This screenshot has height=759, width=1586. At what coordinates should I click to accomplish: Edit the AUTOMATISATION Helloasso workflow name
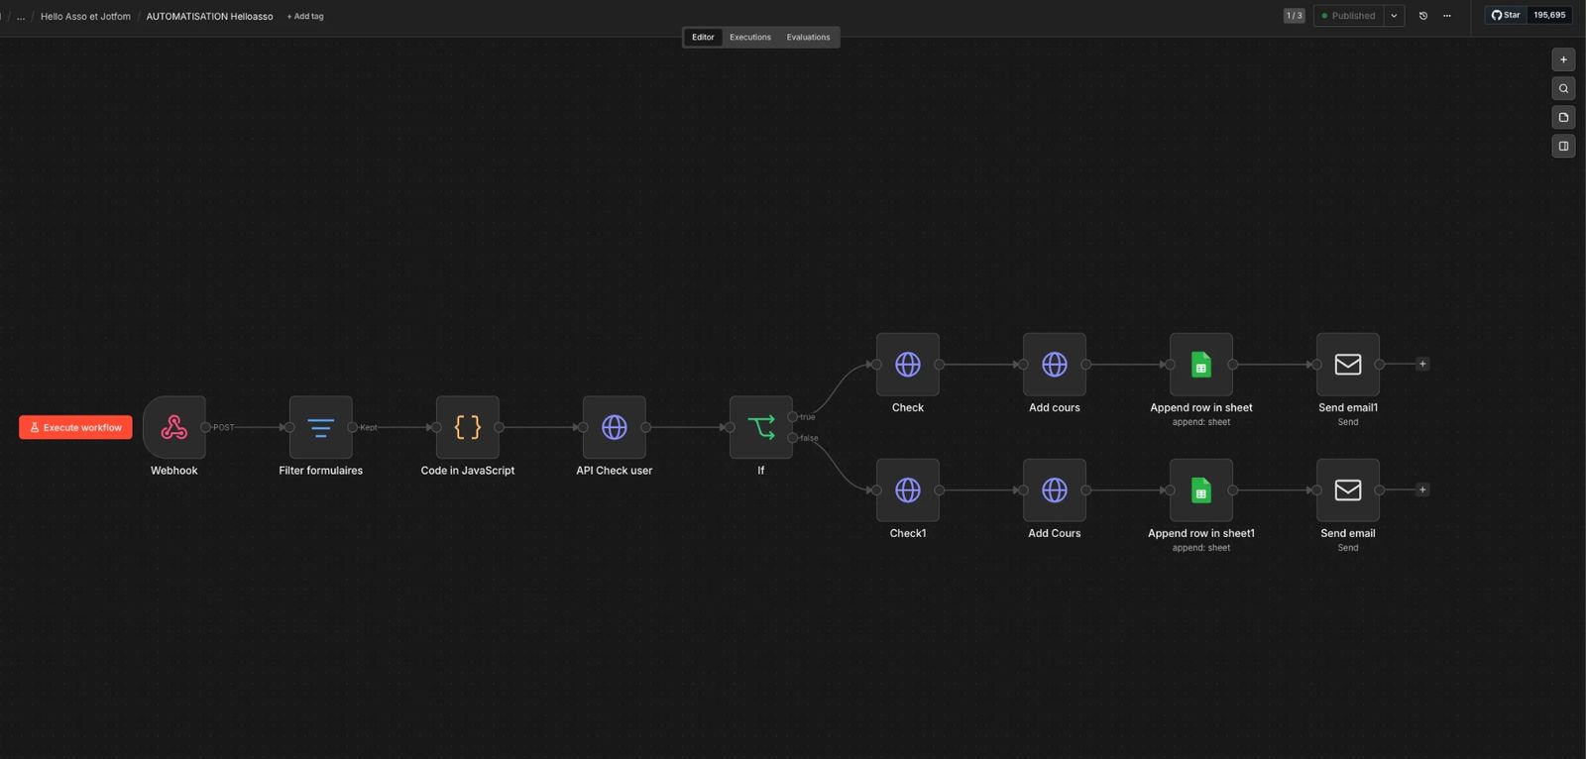click(209, 17)
